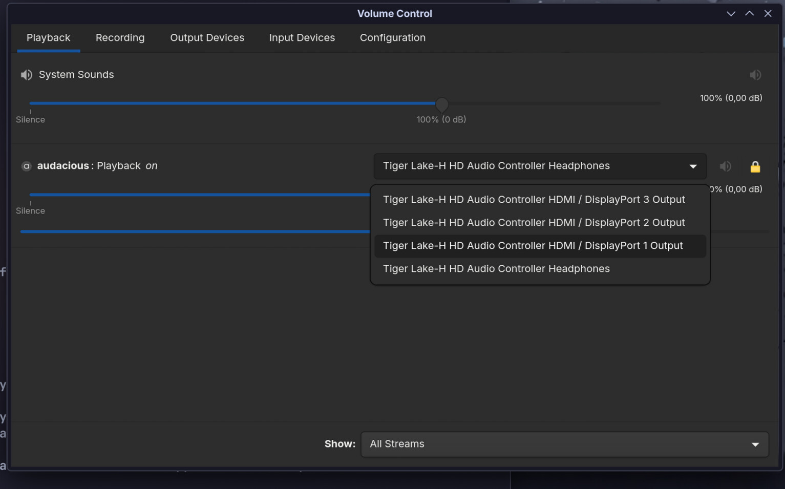Click the audacious application icon

[x=26, y=166]
